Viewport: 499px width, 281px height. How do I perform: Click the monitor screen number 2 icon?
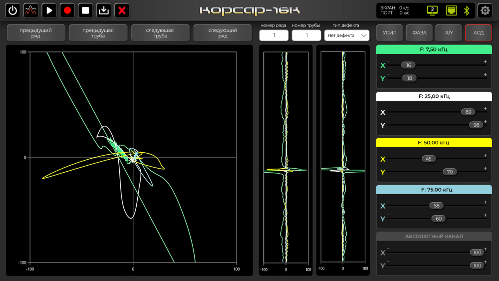(x=432, y=10)
